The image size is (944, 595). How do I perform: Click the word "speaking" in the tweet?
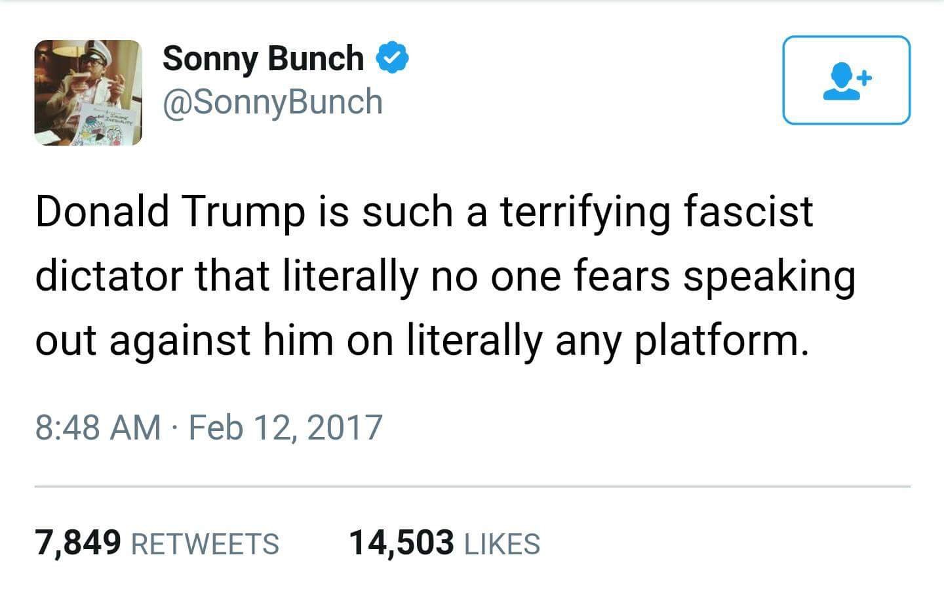coord(769,277)
